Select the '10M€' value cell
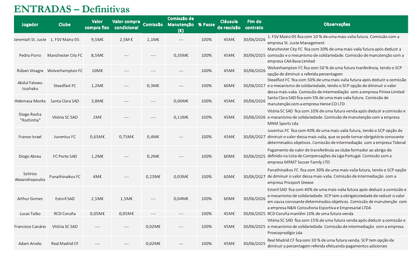This screenshot has height=262, width=418. coord(97,71)
